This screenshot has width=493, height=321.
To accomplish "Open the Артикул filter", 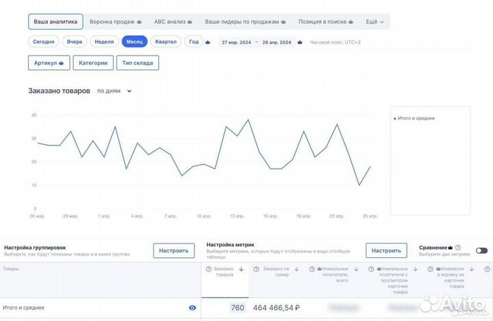I will [49, 63].
